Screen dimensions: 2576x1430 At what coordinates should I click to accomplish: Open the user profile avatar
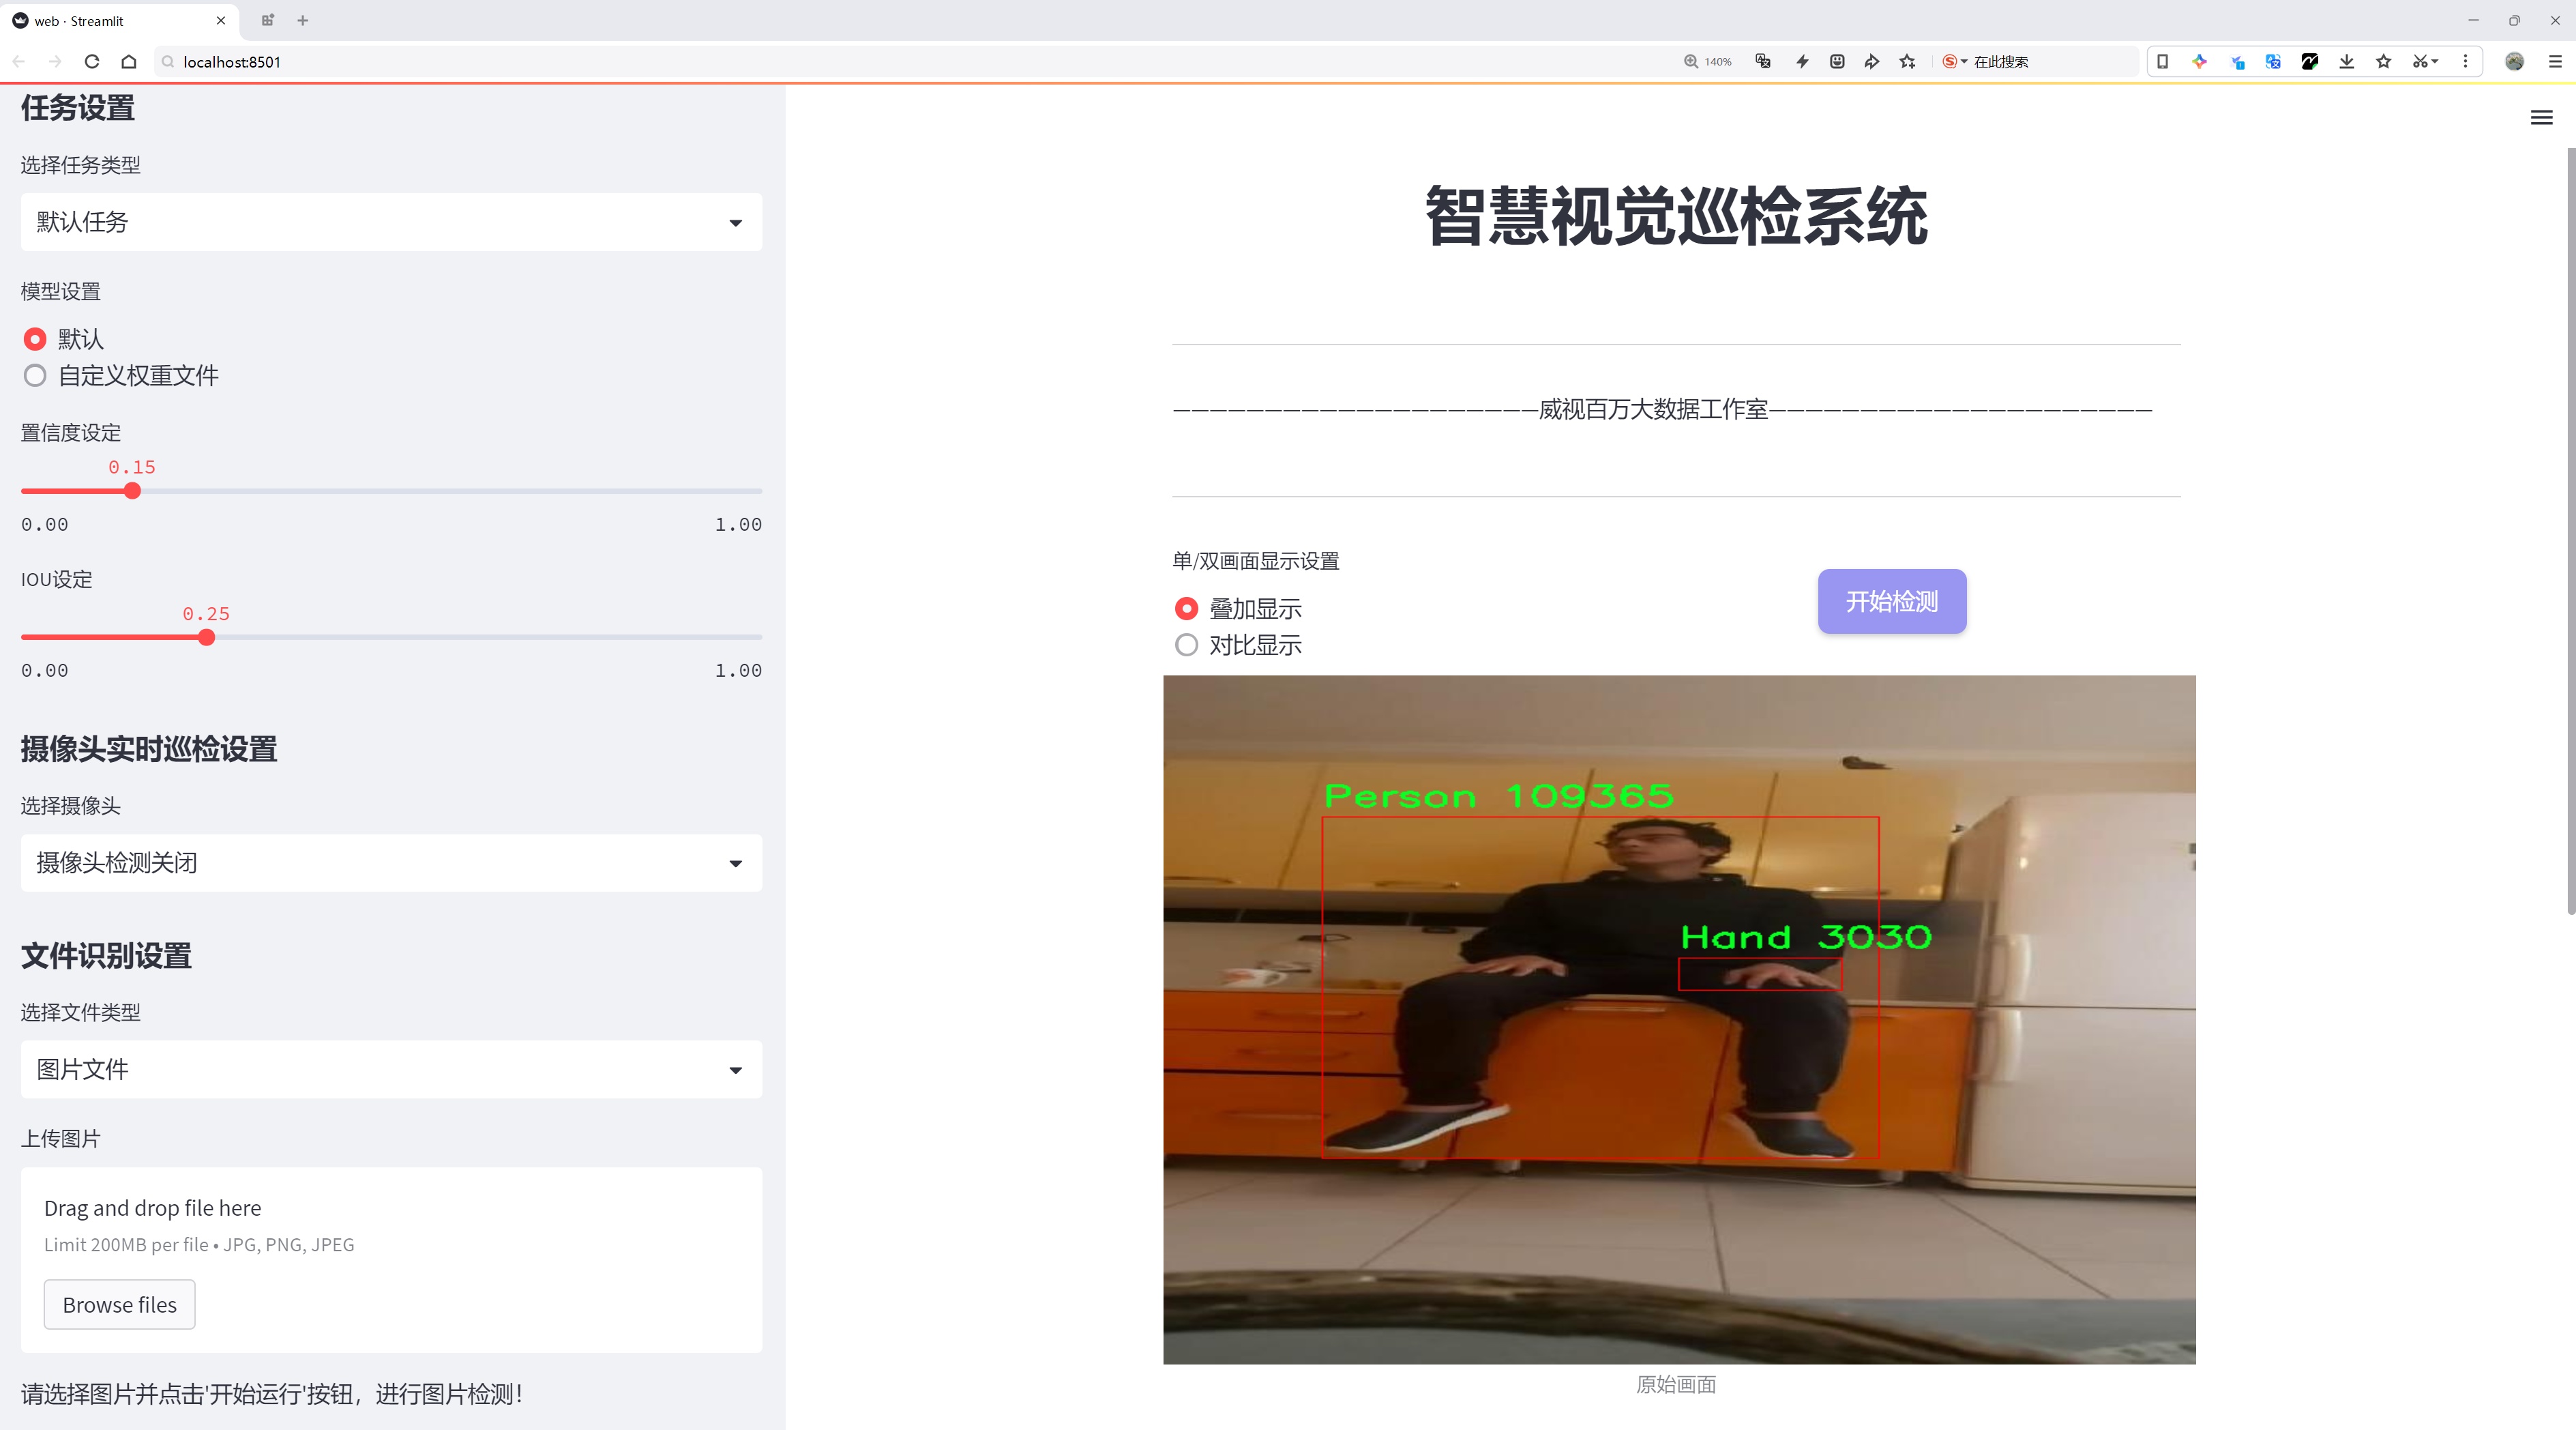pos(2514,61)
